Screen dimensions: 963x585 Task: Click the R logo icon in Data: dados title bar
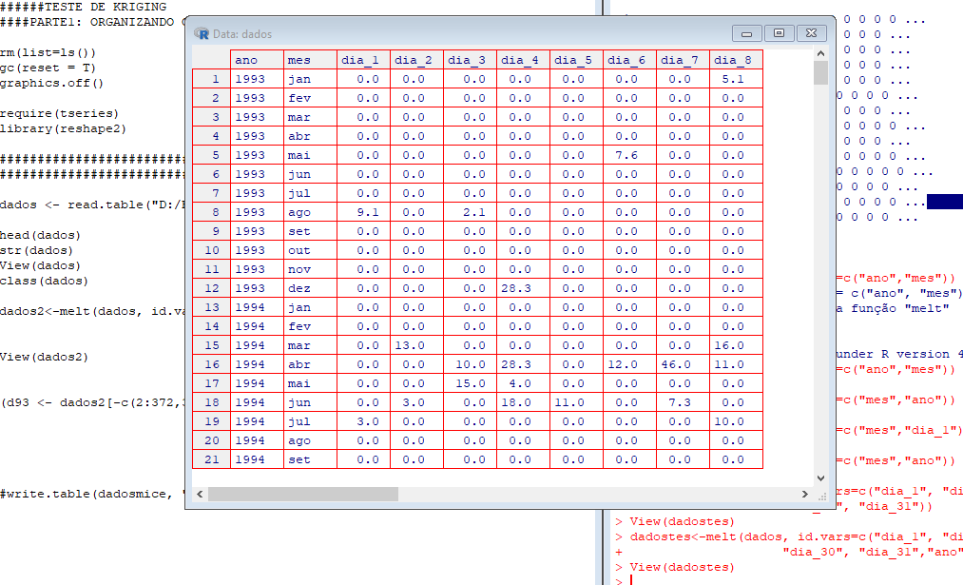(x=201, y=33)
